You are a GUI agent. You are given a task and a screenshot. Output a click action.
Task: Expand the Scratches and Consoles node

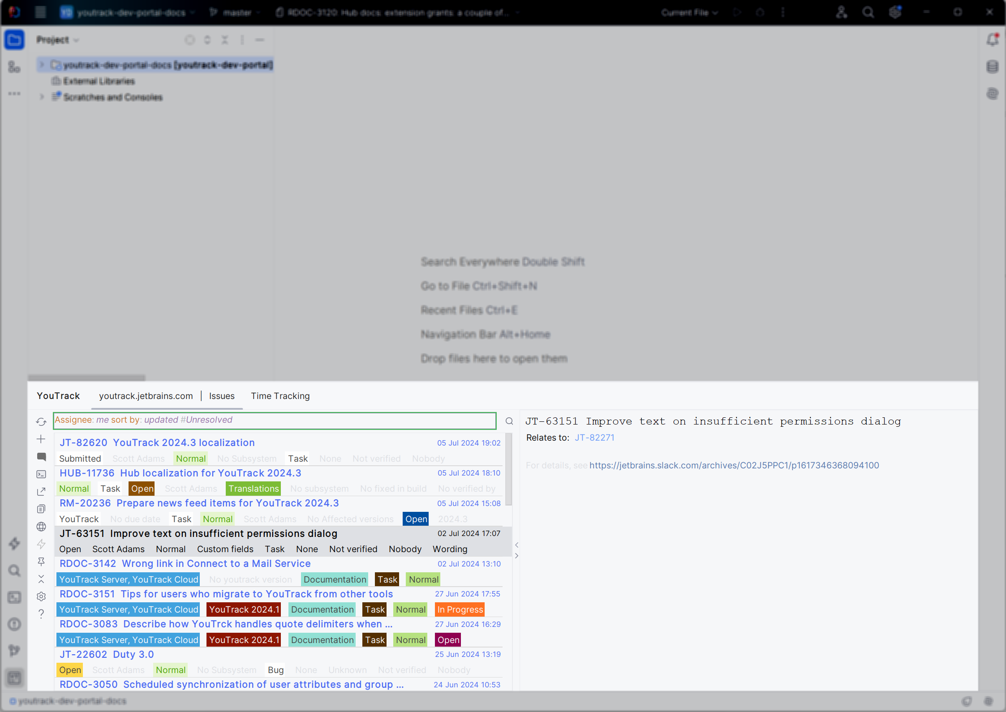point(41,97)
